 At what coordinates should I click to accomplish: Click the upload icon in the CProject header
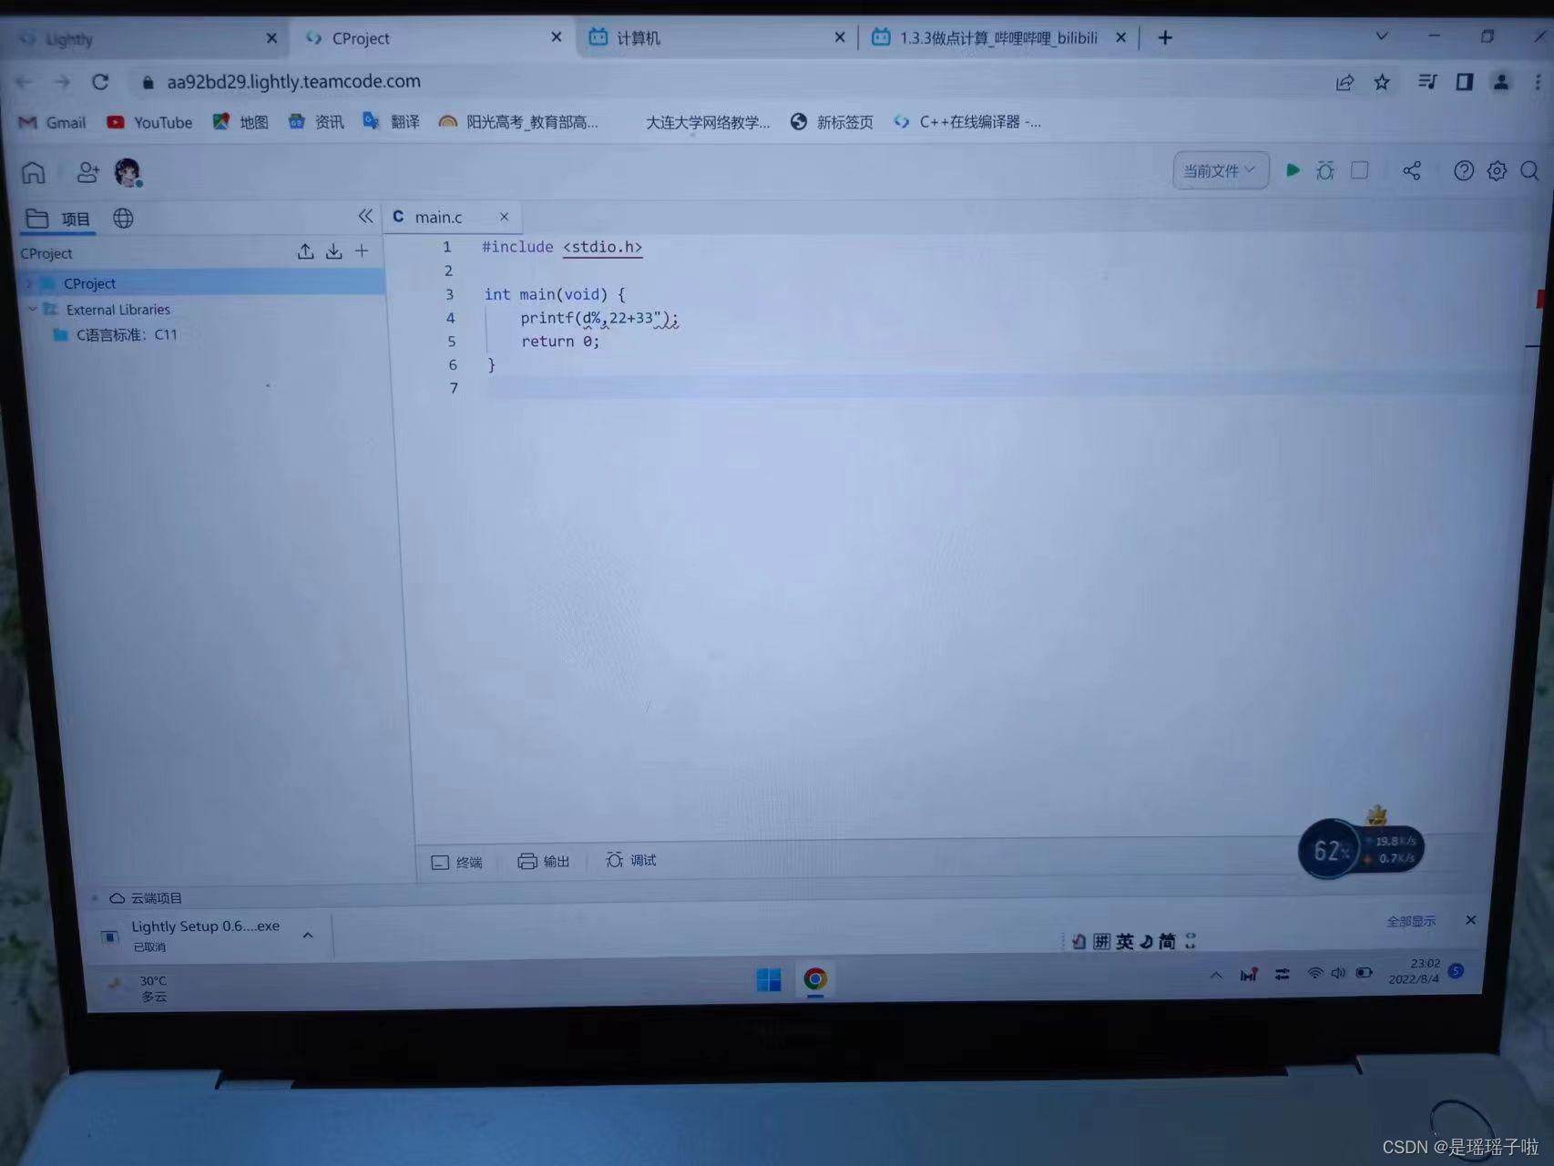(x=305, y=251)
